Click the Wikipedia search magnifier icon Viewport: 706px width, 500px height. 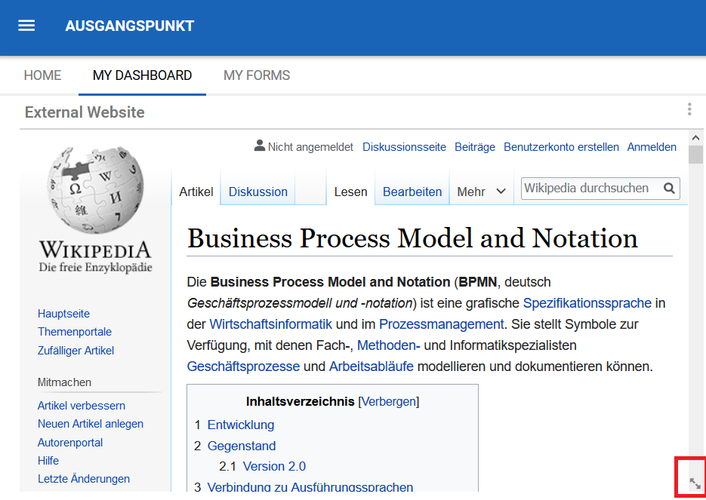(x=669, y=189)
